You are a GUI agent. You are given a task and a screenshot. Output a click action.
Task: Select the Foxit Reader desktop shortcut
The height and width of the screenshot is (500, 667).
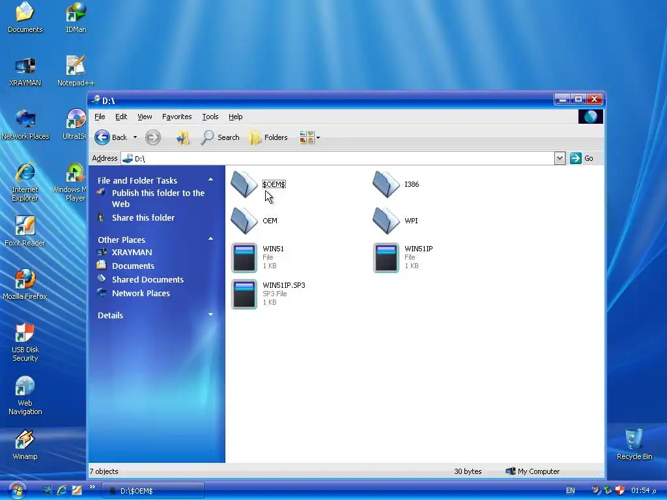pos(25,231)
